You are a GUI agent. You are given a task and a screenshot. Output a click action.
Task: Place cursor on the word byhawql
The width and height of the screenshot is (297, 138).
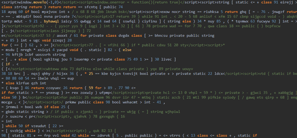click(x=52, y=21)
